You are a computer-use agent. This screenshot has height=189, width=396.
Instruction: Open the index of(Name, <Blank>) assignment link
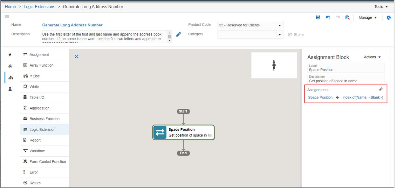(363, 98)
